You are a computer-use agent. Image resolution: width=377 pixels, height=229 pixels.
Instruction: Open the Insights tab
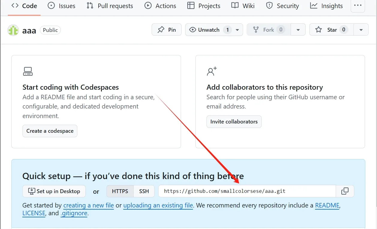click(327, 6)
